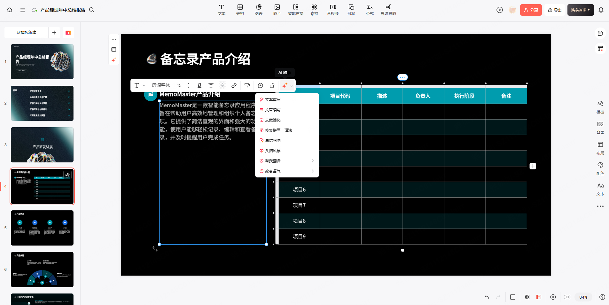609x305 pixels.
Task: Toggle bold formatting
Action: pyautogui.click(x=199, y=85)
